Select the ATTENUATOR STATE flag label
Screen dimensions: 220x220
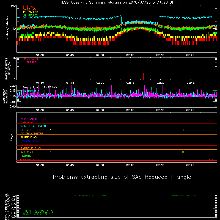(x=33, y=119)
